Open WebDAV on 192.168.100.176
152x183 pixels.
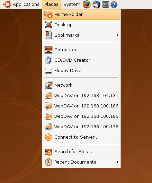pos(81,127)
